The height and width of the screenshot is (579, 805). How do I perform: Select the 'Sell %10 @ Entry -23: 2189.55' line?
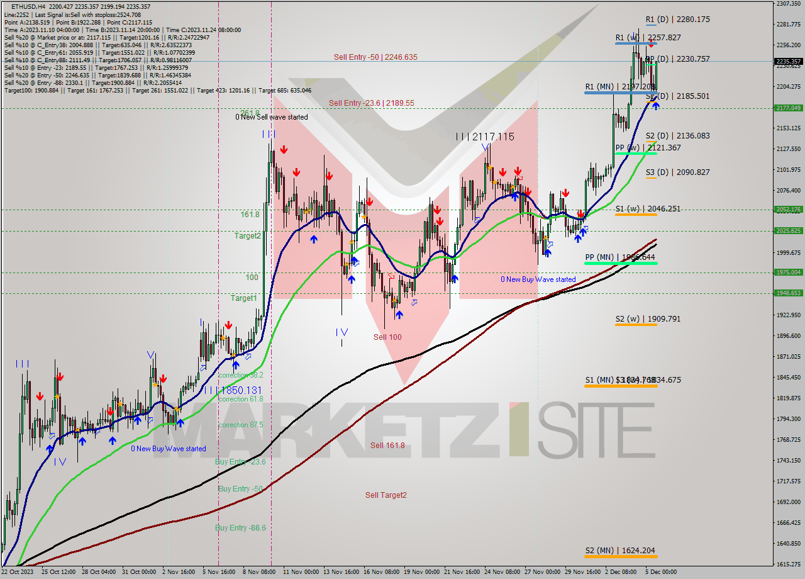(x=96, y=67)
